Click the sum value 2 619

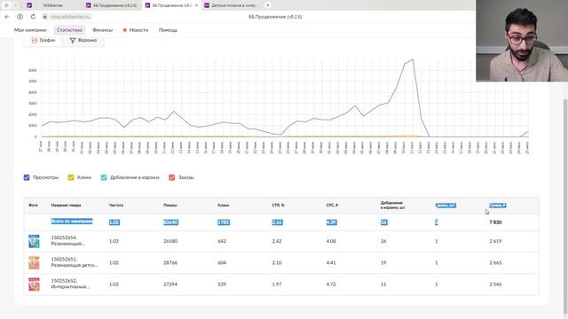(x=495, y=241)
